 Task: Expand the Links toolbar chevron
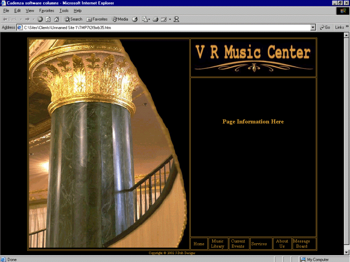pos(347,27)
